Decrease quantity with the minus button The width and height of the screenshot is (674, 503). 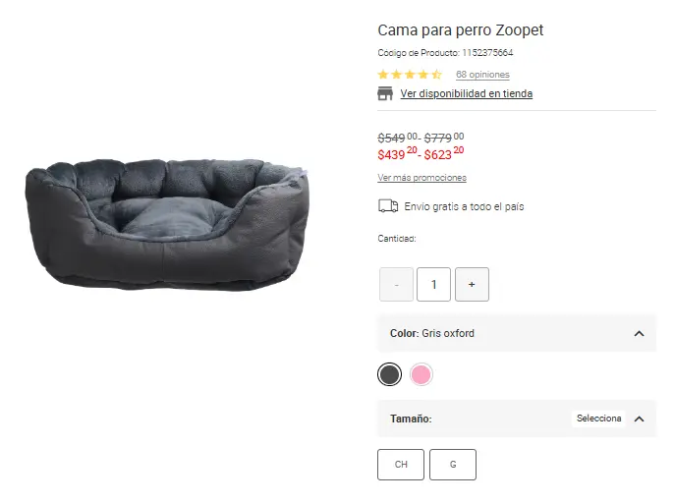(x=396, y=284)
